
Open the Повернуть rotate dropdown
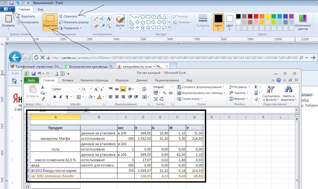[70, 28]
